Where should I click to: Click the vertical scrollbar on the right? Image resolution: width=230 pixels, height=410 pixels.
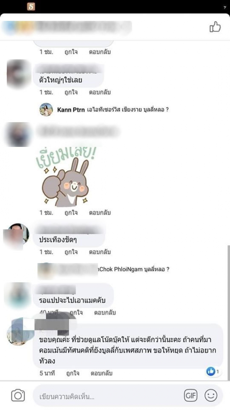[x=228, y=313]
